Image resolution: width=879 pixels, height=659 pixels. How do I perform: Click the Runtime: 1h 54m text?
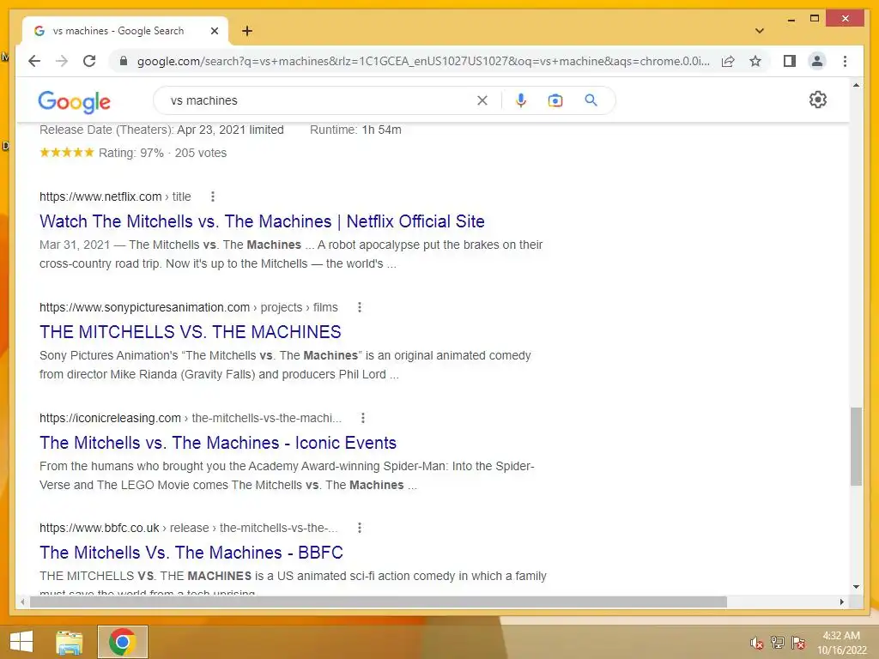[x=355, y=130]
